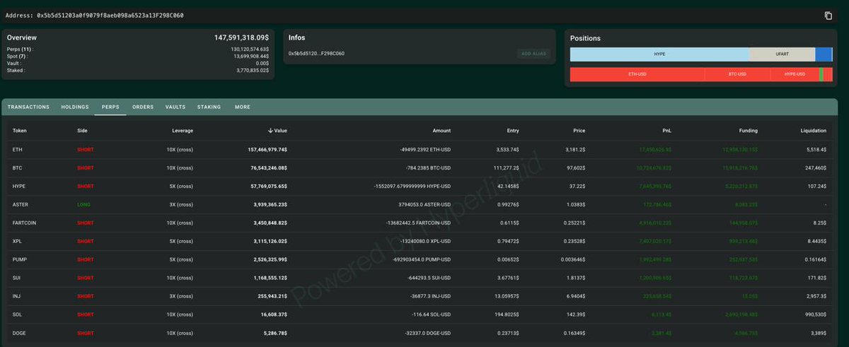This screenshot has width=849, height=347.
Task: Click the BTC-USD red position segment
Action: tap(737, 74)
